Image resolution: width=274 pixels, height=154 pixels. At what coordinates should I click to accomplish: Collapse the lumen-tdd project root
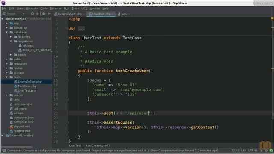[3, 19]
